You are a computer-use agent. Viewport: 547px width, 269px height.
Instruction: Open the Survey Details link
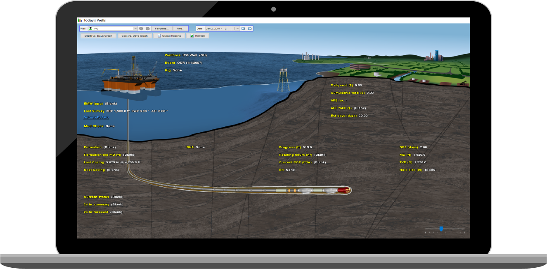point(96,117)
